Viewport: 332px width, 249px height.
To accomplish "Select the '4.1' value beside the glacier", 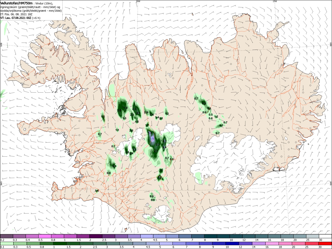I will (x=164, y=141).
